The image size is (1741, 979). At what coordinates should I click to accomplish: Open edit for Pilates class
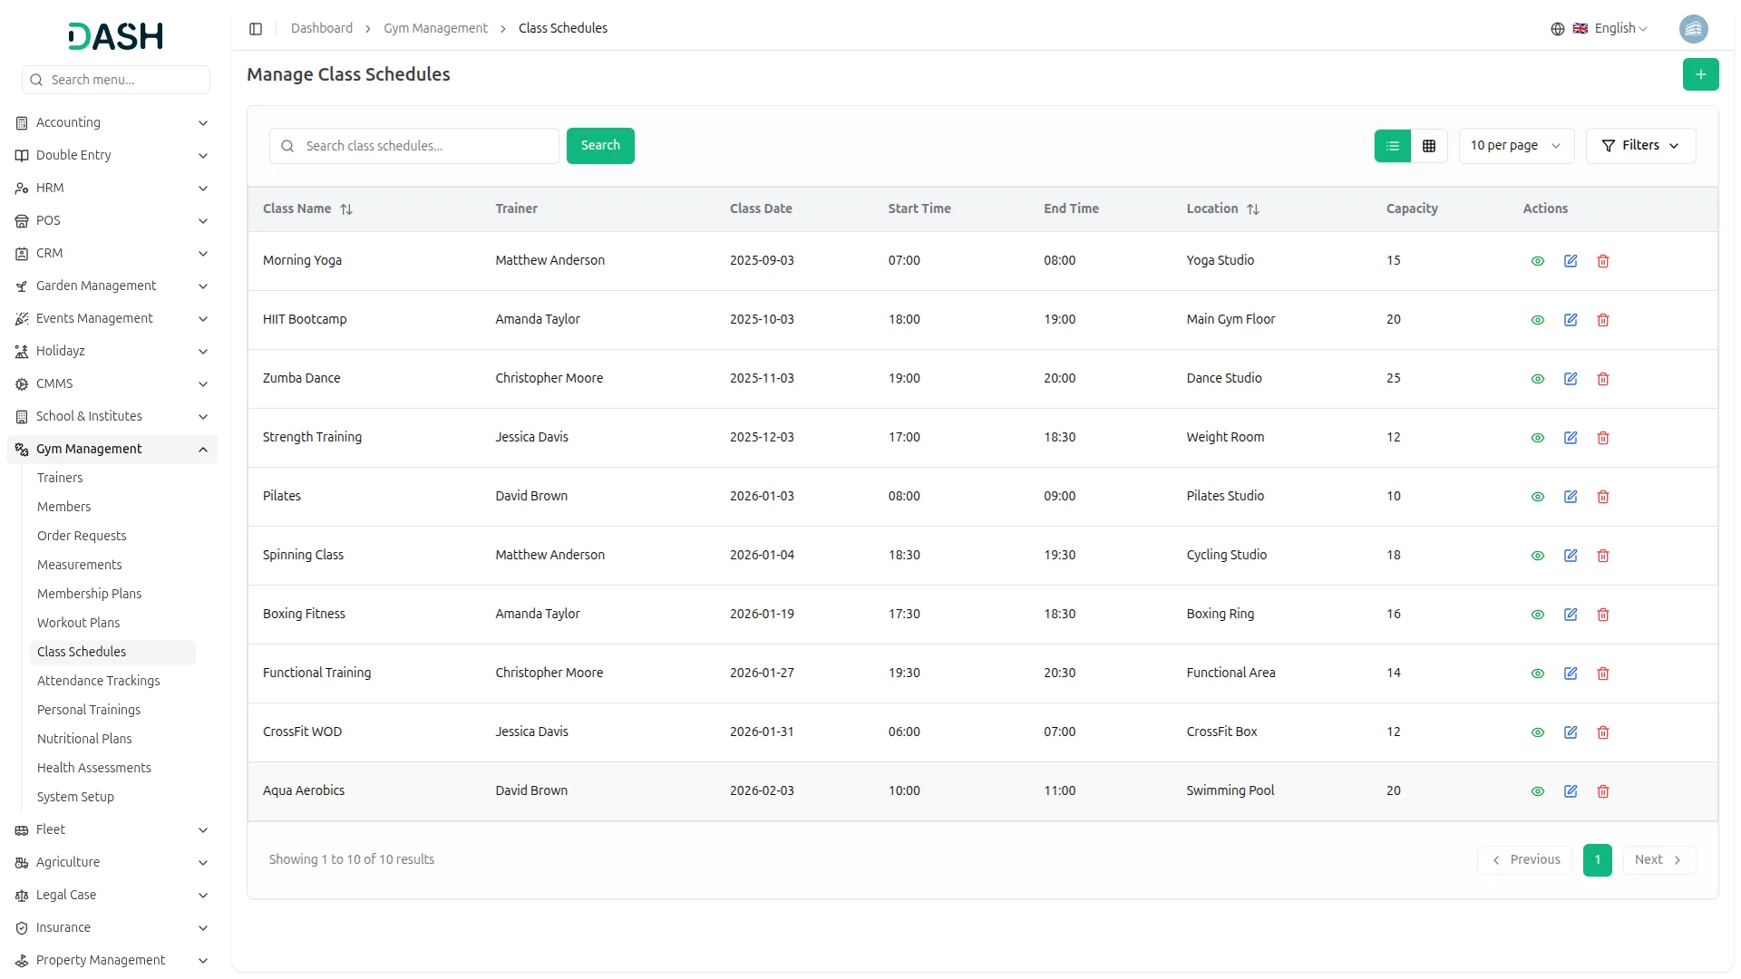pos(1571,497)
